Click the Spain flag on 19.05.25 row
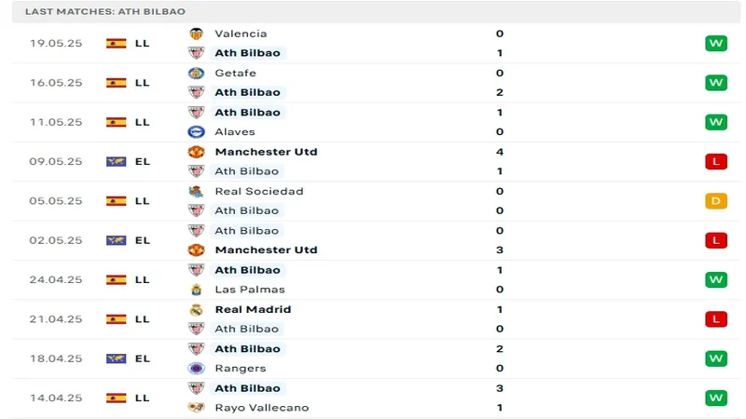746x419 pixels. pyautogui.click(x=116, y=43)
